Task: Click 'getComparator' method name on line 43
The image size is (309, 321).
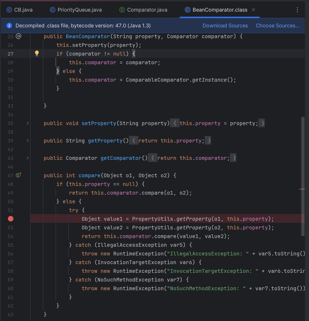Action: (x=121, y=158)
